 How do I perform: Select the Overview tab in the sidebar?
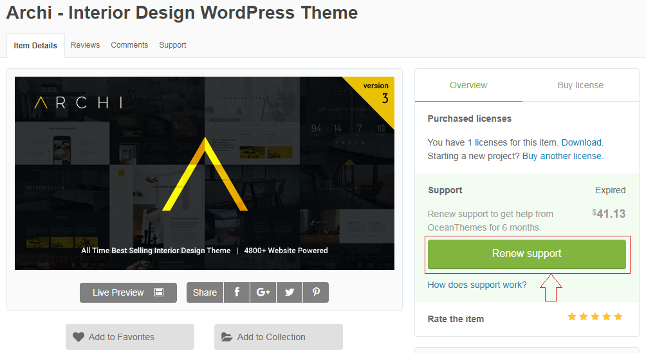point(468,86)
